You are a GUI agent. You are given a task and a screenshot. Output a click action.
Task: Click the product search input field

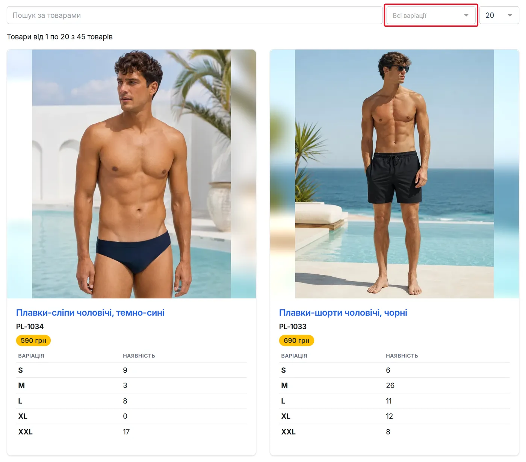click(195, 15)
